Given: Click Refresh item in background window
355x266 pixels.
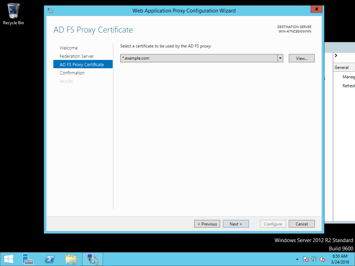Looking at the screenshot, I should coord(349,86).
